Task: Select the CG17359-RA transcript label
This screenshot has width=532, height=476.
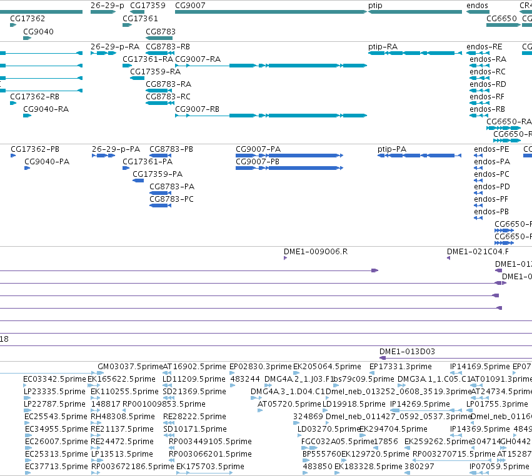Action: pyautogui.click(x=156, y=72)
